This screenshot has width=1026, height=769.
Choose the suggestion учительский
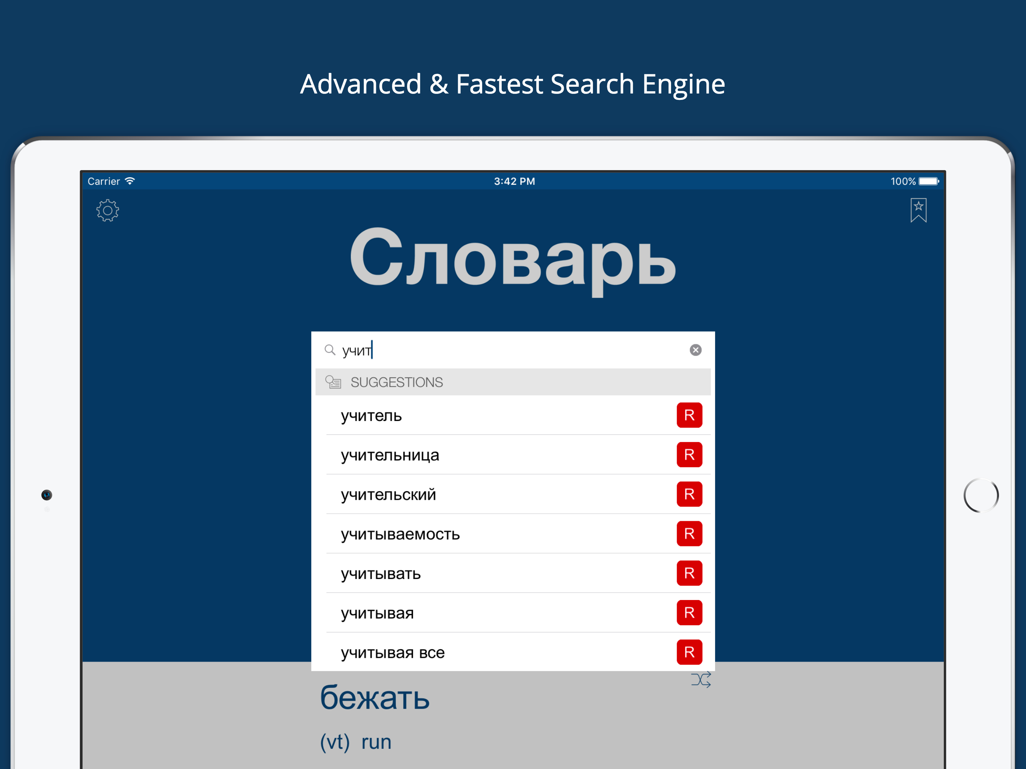pos(389,495)
